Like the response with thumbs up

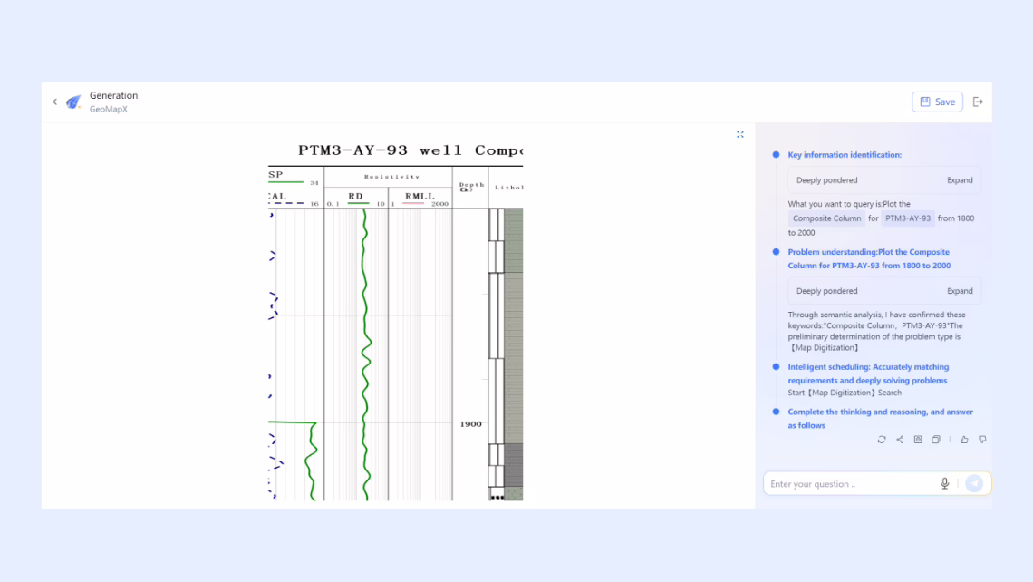[964, 440]
